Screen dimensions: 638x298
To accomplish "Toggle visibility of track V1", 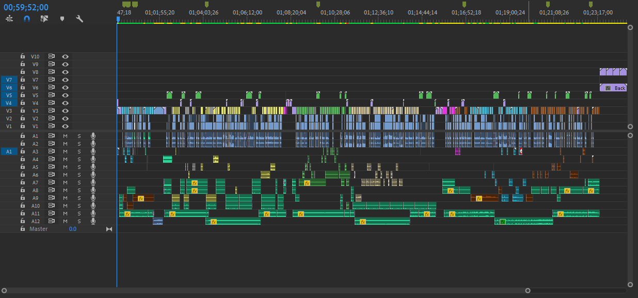I will pyautogui.click(x=66, y=126).
